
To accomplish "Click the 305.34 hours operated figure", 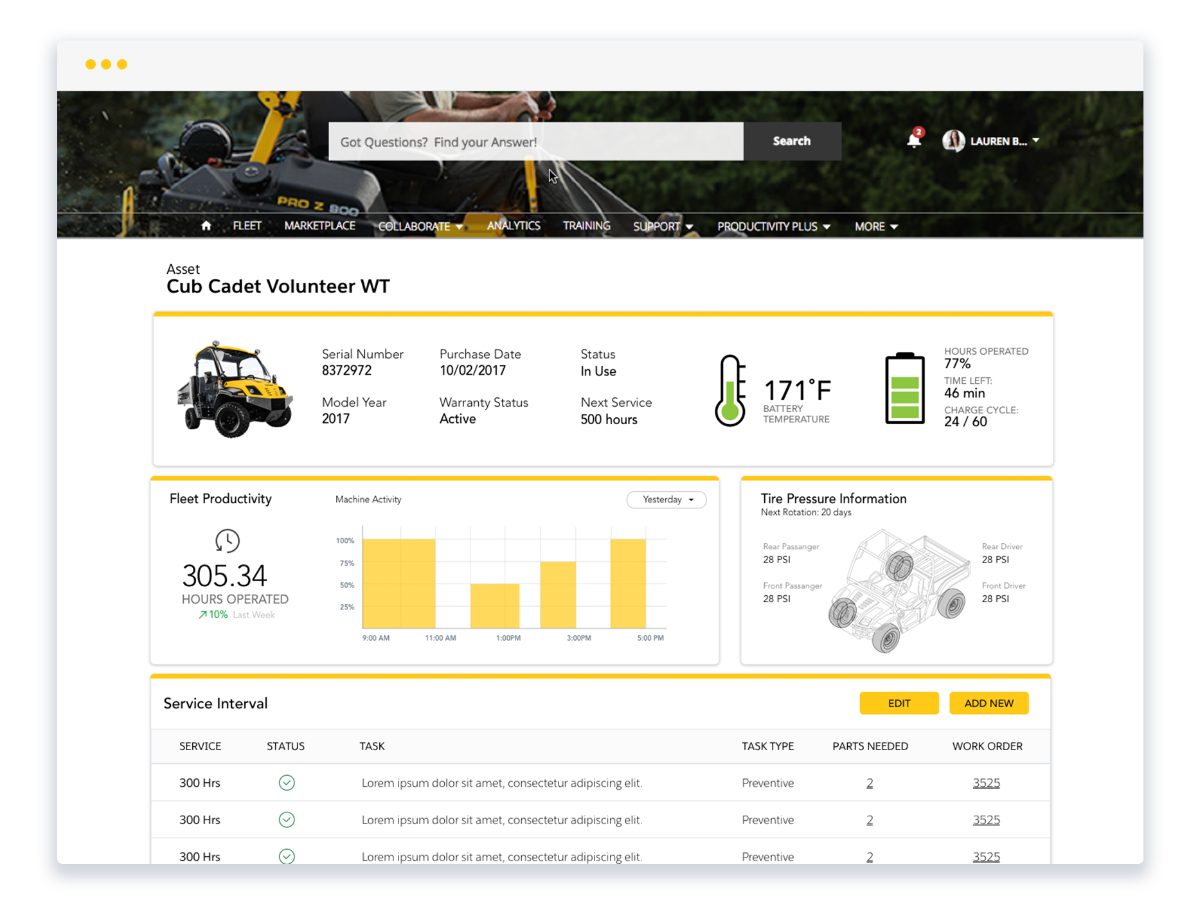I will click(x=224, y=575).
